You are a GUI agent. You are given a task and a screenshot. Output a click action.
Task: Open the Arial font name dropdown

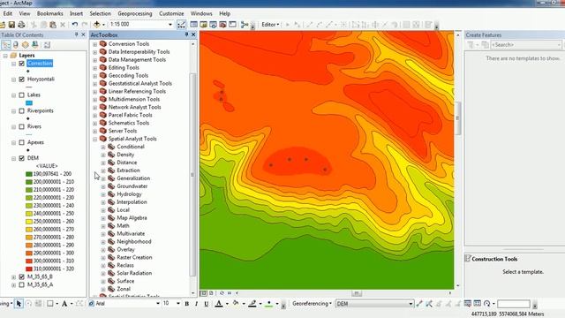(x=157, y=304)
